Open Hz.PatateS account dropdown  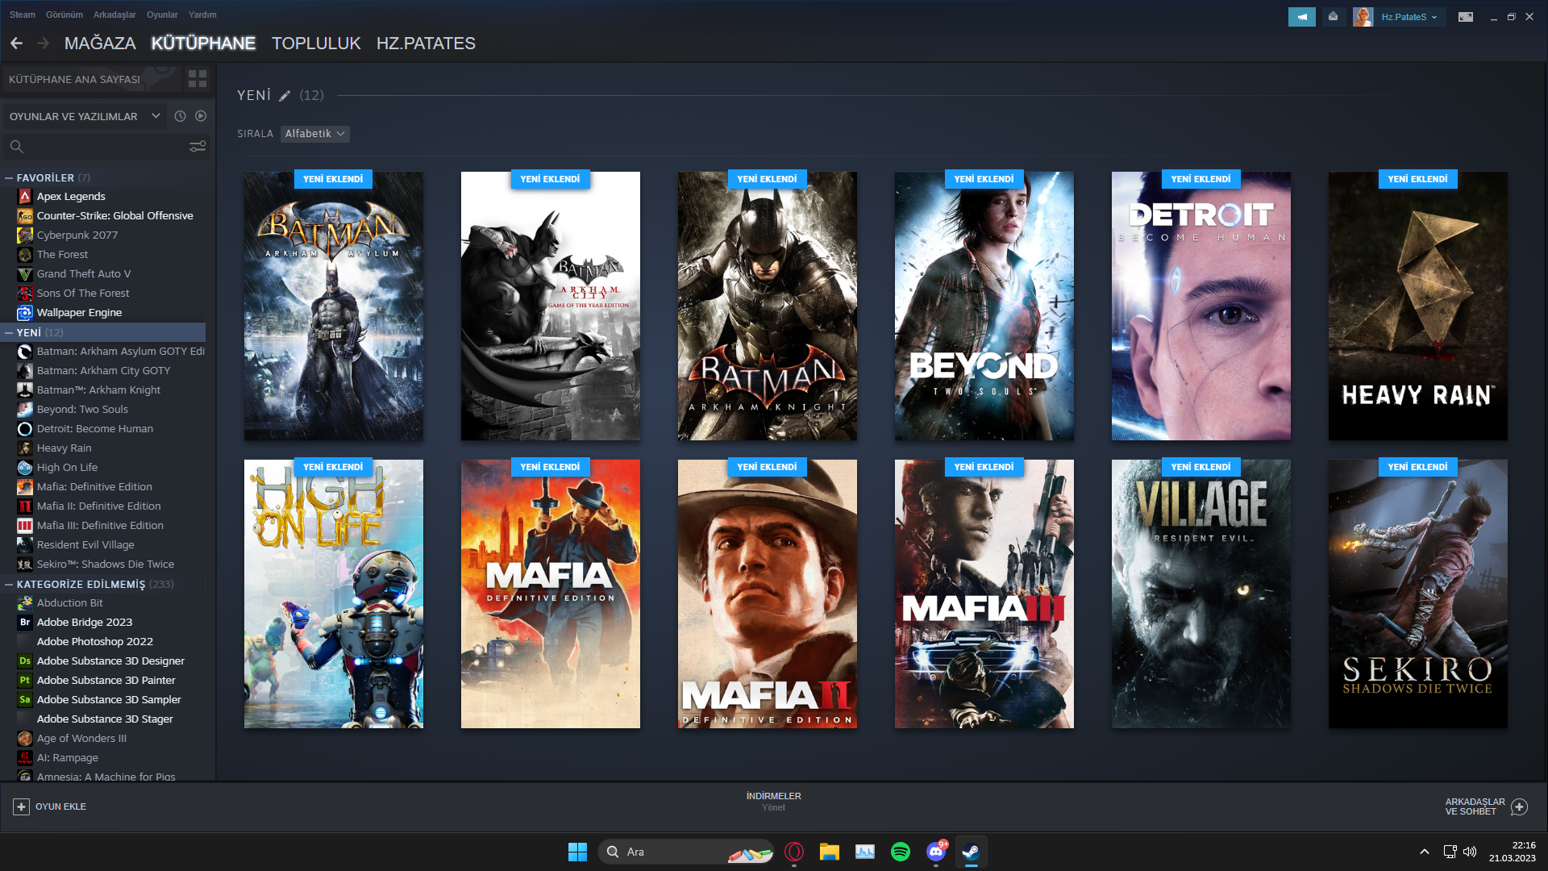(x=1409, y=17)
